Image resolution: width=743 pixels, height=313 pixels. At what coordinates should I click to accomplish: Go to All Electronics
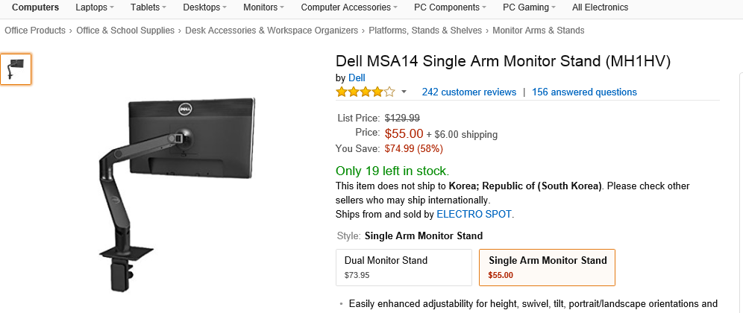[x=600, y=7]
